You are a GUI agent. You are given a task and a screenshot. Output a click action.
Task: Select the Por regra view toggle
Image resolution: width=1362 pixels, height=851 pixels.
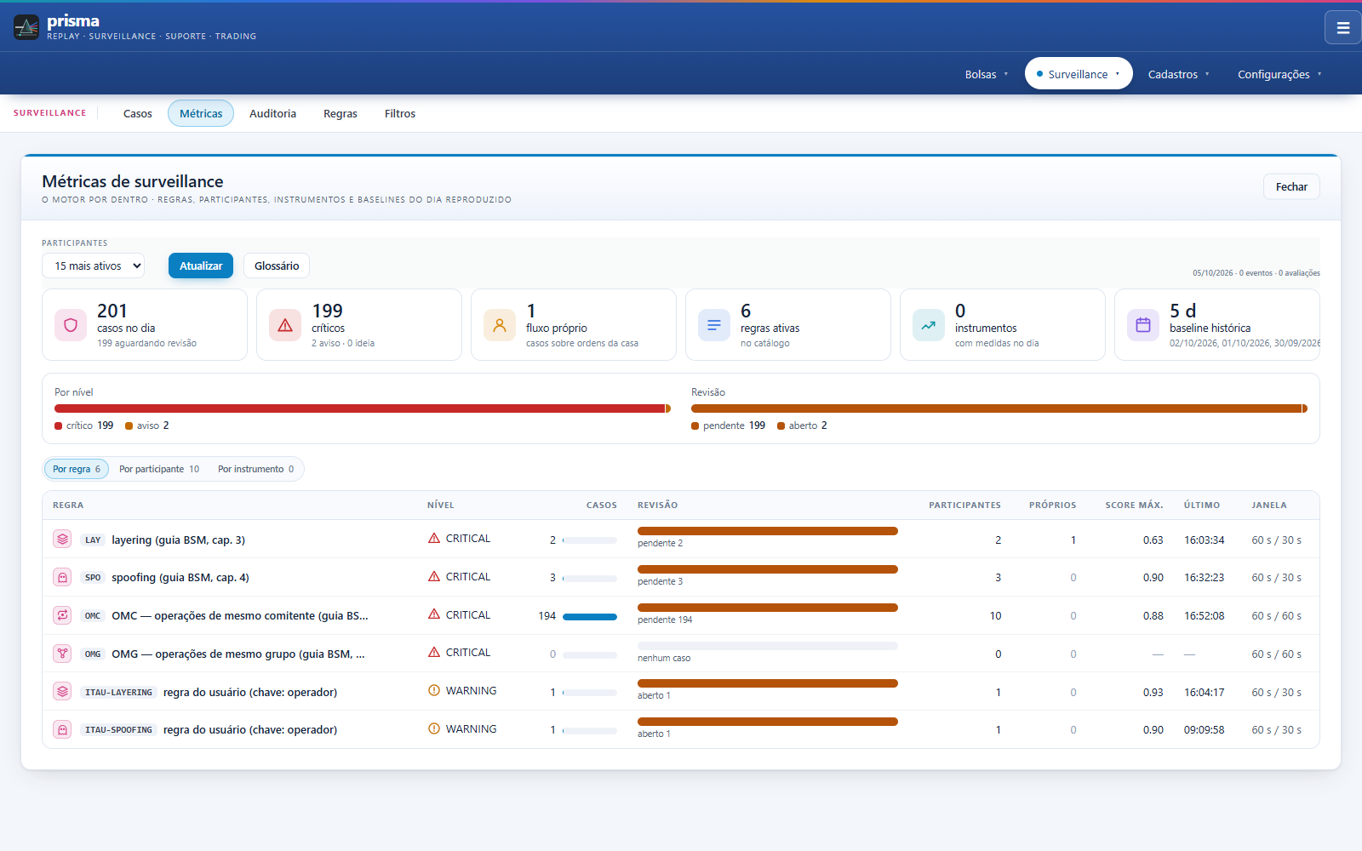pos(77,469)
